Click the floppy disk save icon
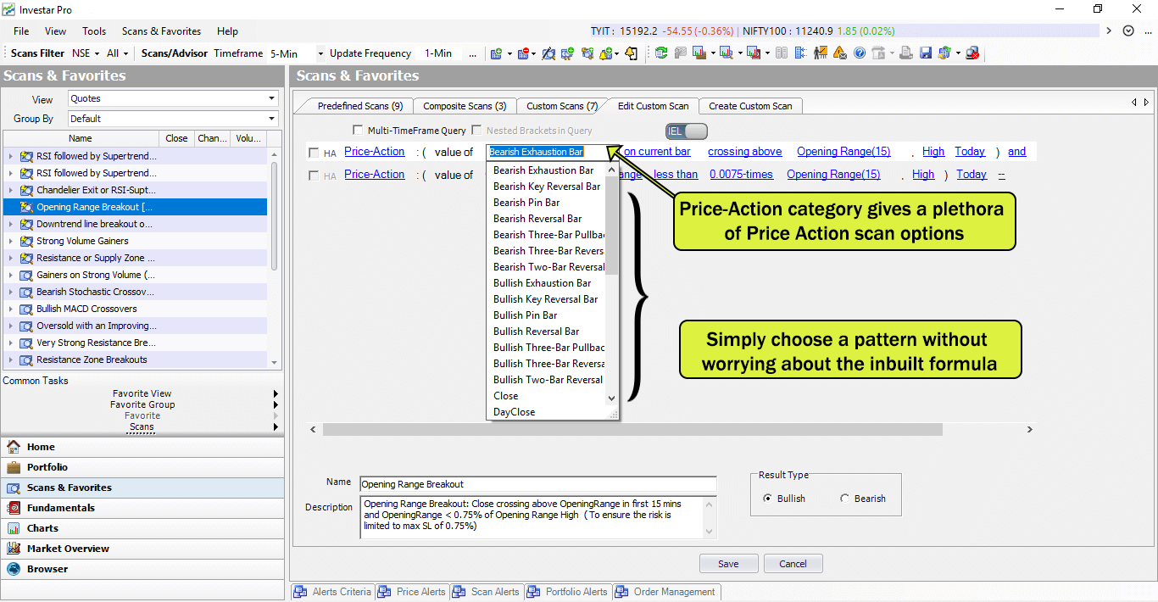Screen dimensions: 1158x602 pos(926,53)
